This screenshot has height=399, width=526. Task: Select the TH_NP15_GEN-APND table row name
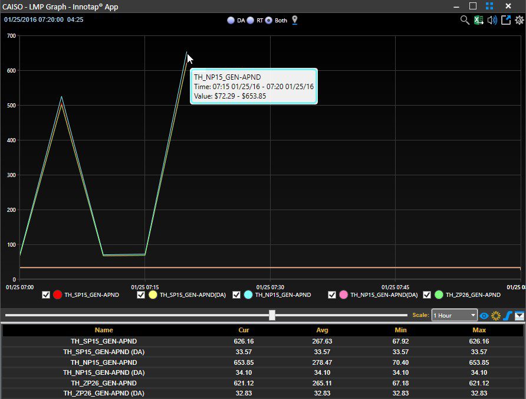point(104,362)
